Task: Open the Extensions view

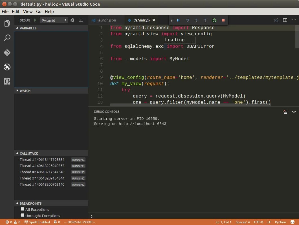Action: coord(7,81)
